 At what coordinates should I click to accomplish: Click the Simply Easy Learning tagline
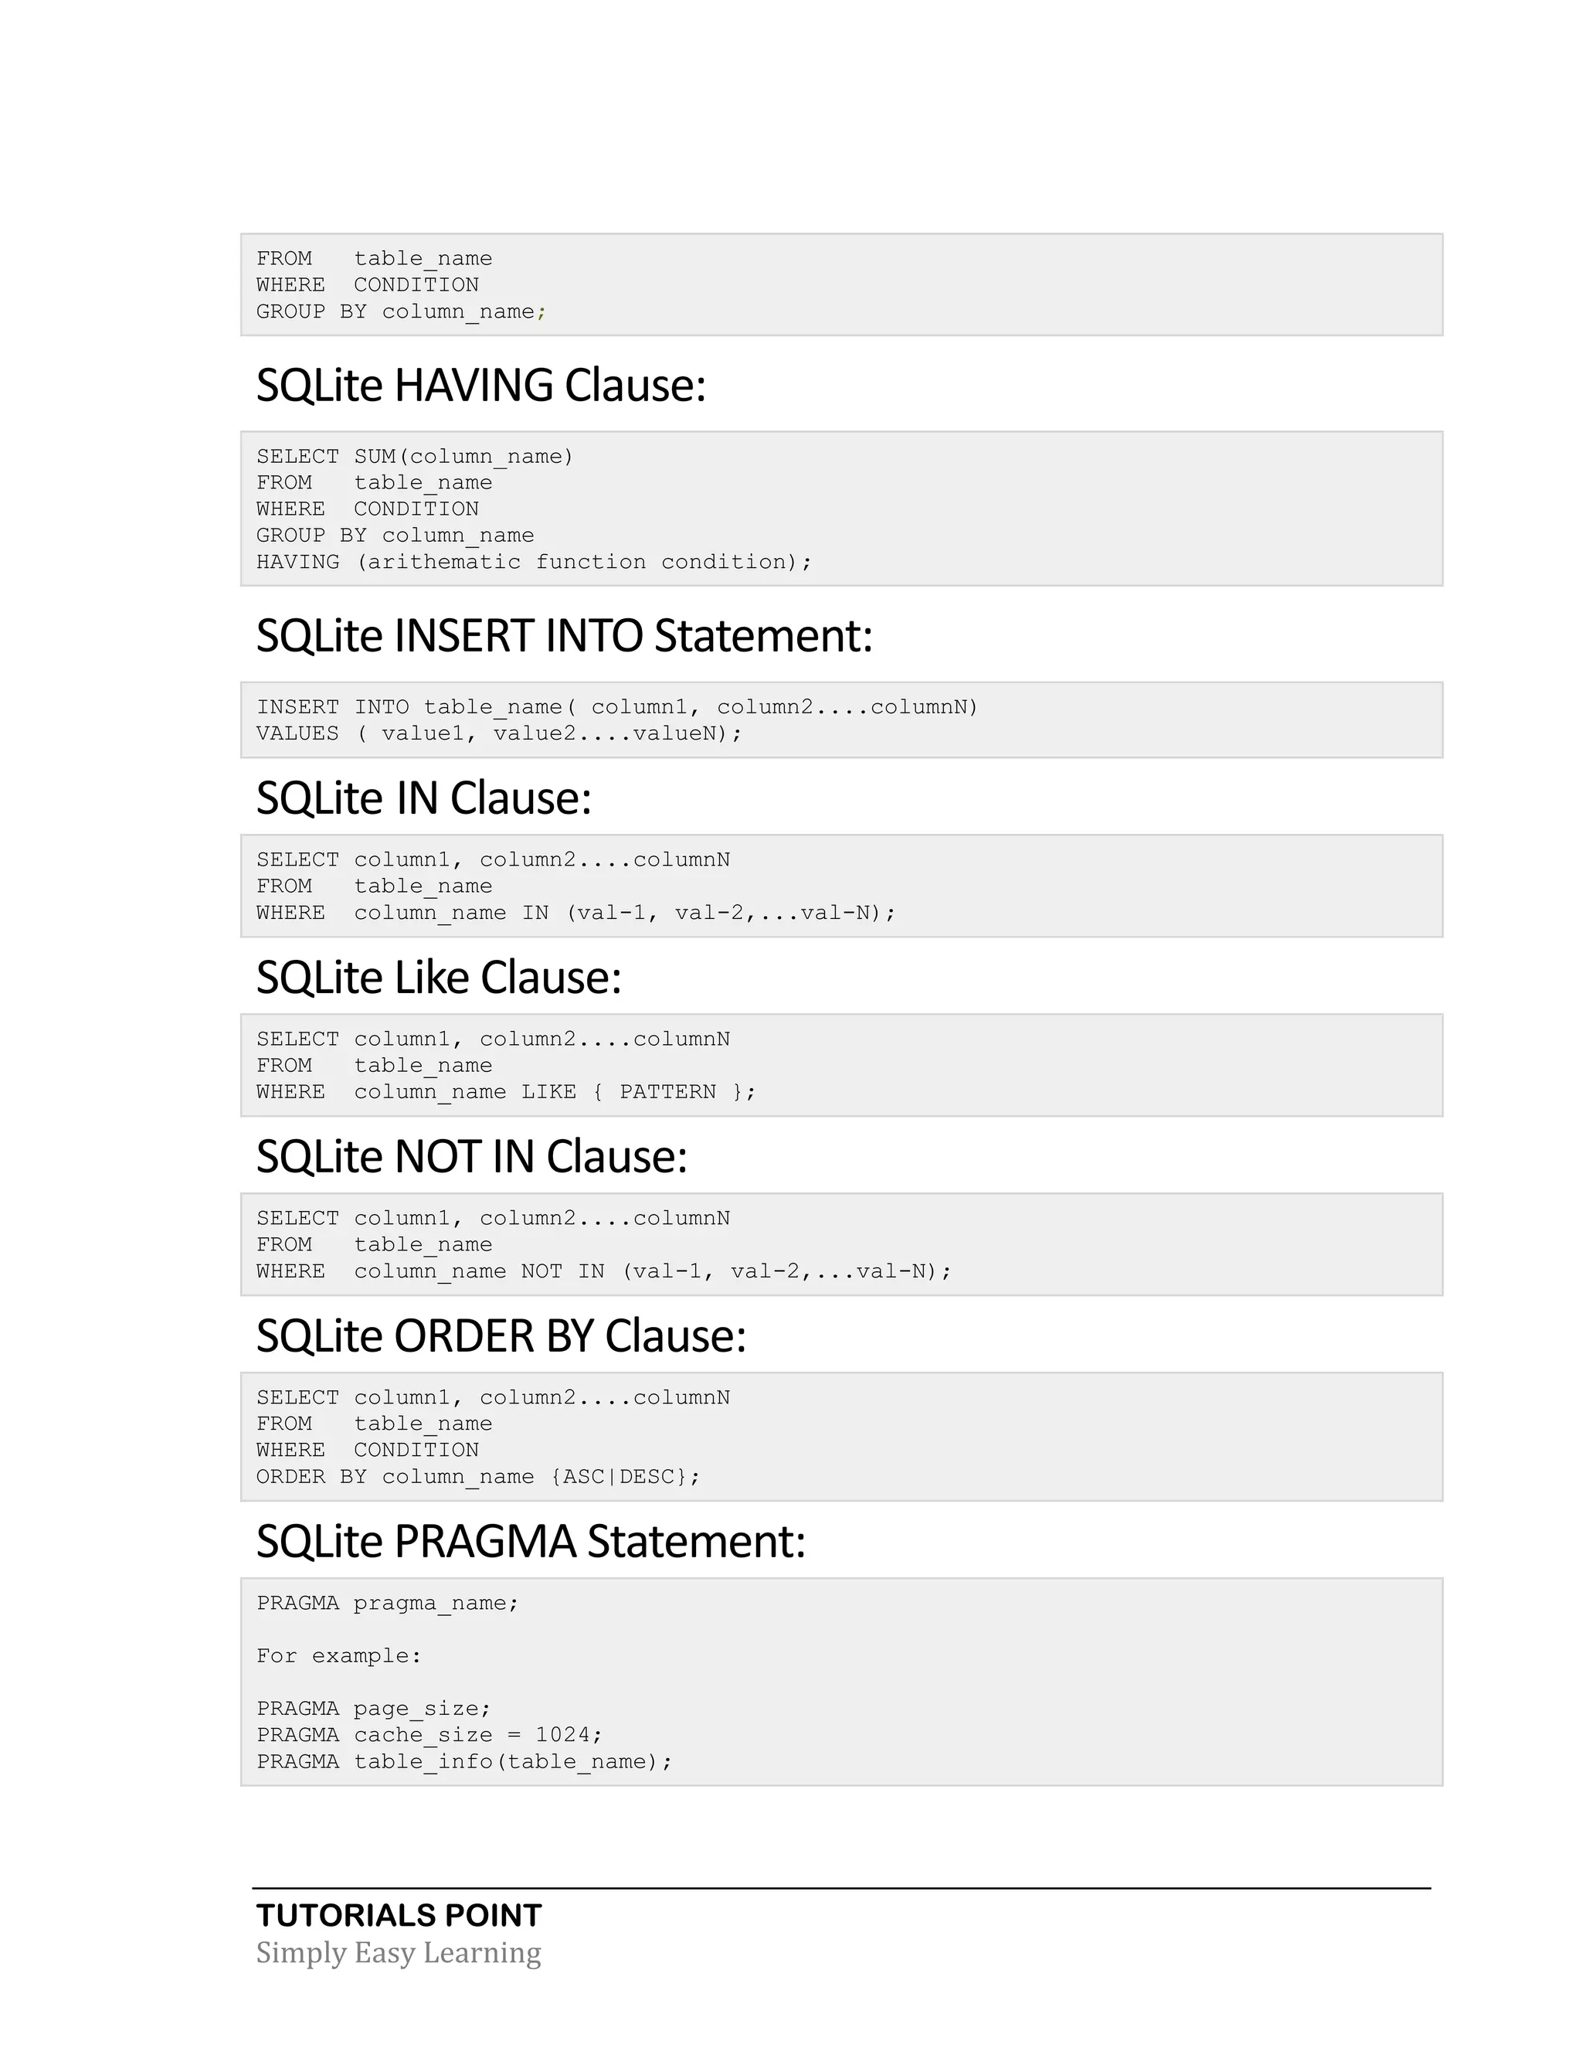pyautogui.click(x=399, y=1952)
